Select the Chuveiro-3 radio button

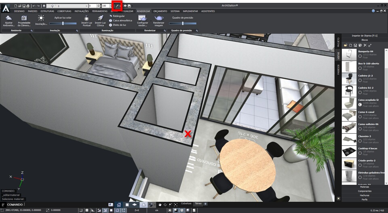[360, 141]
